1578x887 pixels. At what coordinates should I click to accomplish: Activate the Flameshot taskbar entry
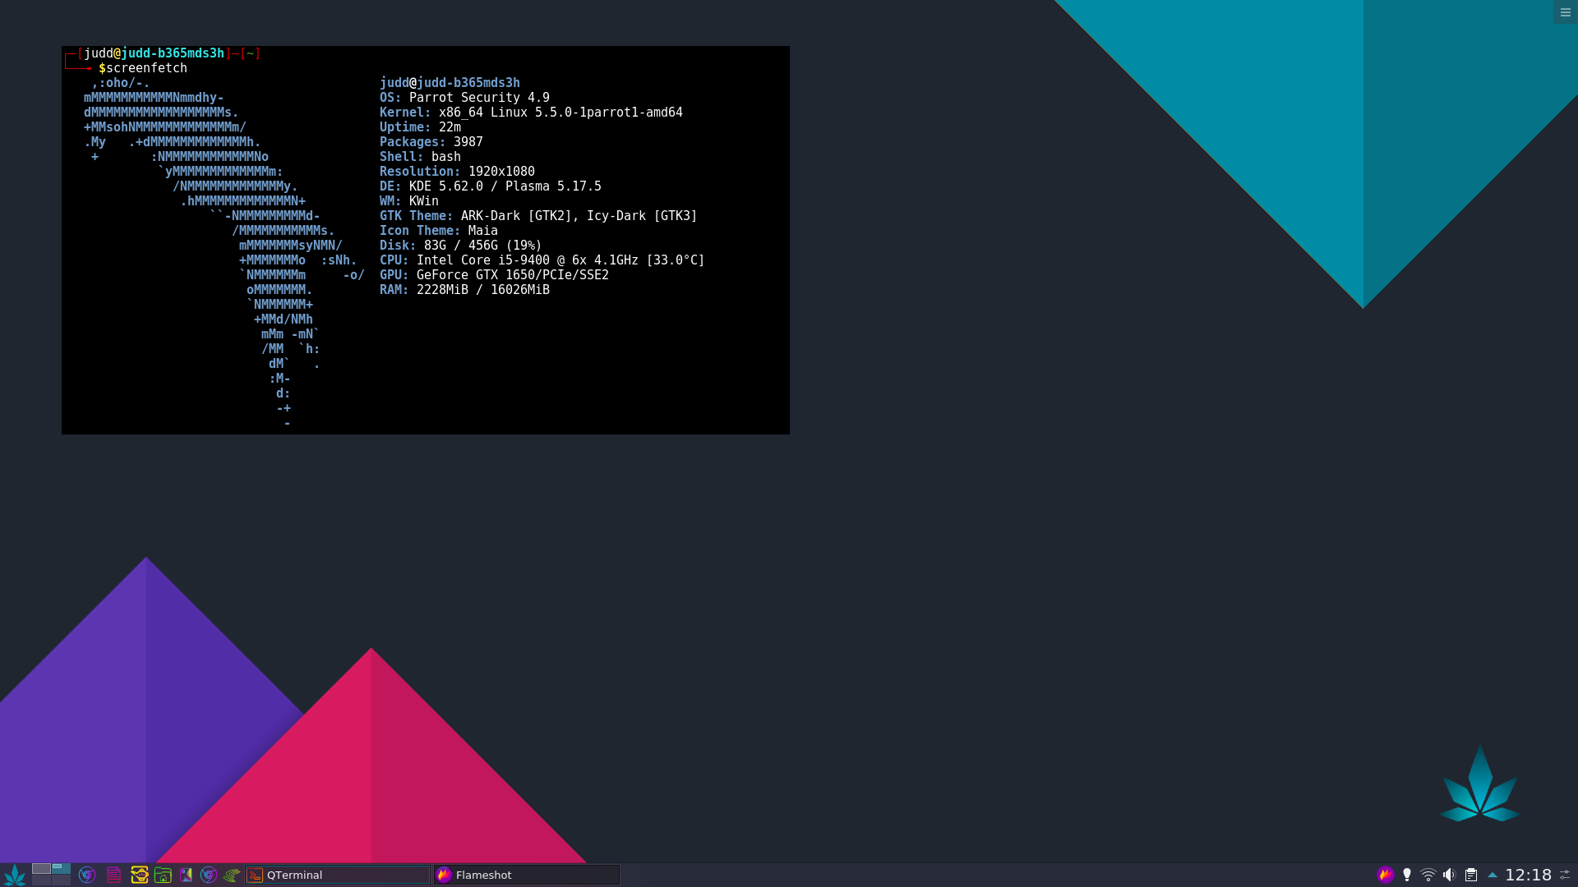(x=527, y=876)
